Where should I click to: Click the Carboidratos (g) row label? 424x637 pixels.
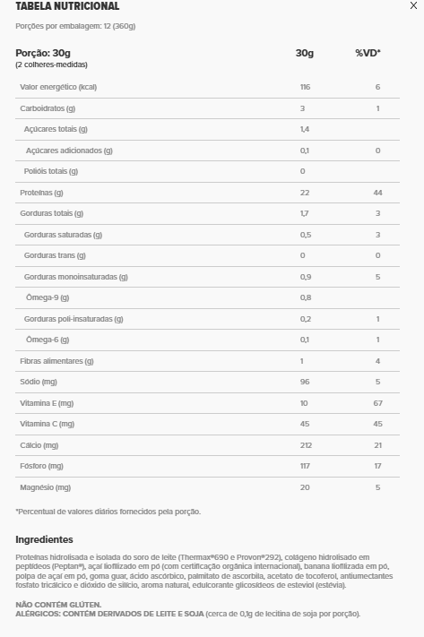coord(48,108)
